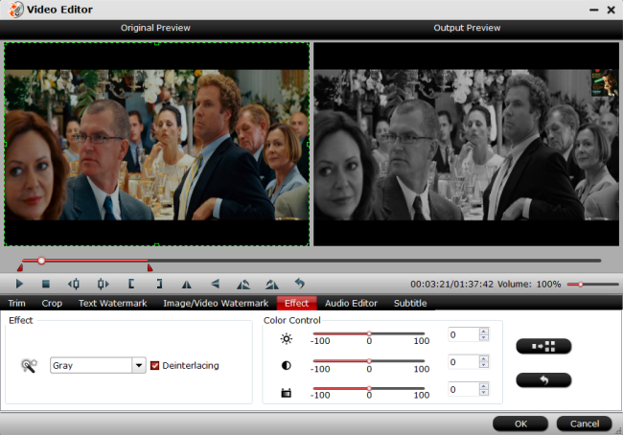Flip the video horizontally

186,284
